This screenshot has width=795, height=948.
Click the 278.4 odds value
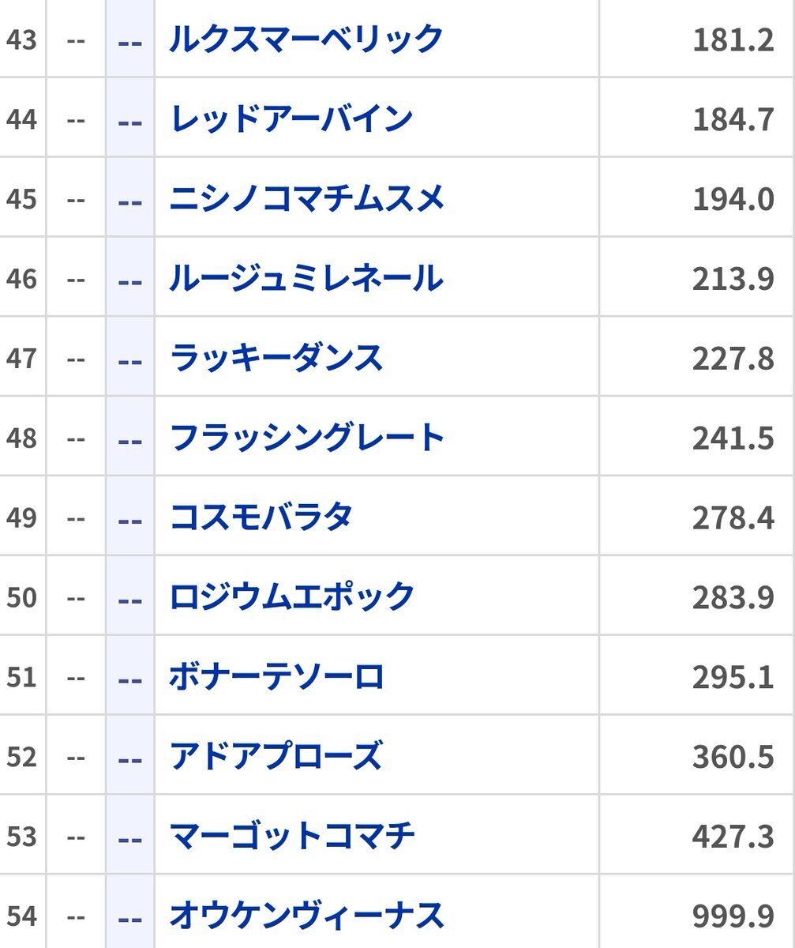[x=733, y=518]
